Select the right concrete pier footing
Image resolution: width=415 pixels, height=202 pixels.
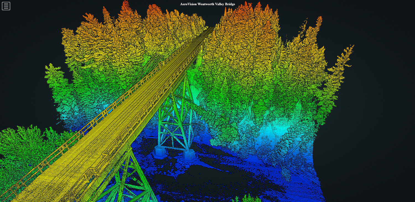(x=190, y=155)
